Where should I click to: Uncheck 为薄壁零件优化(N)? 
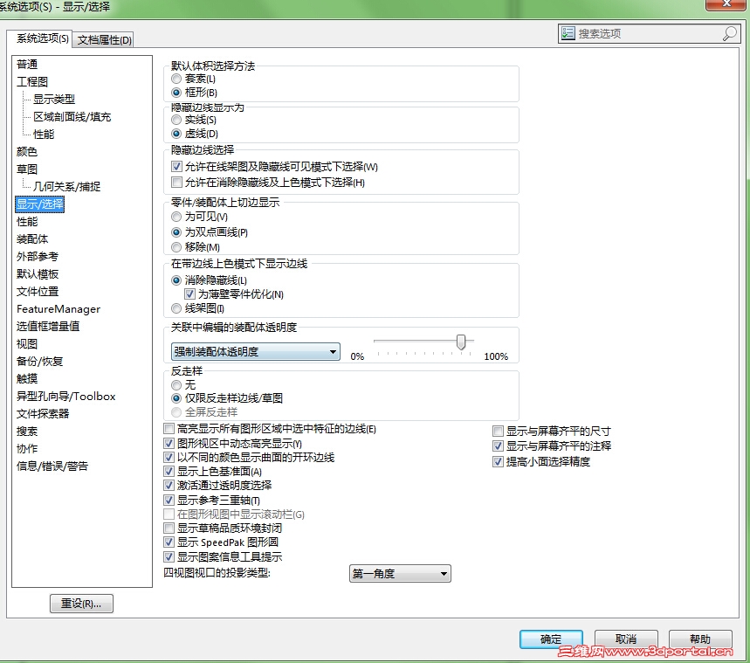coord(190,294)
